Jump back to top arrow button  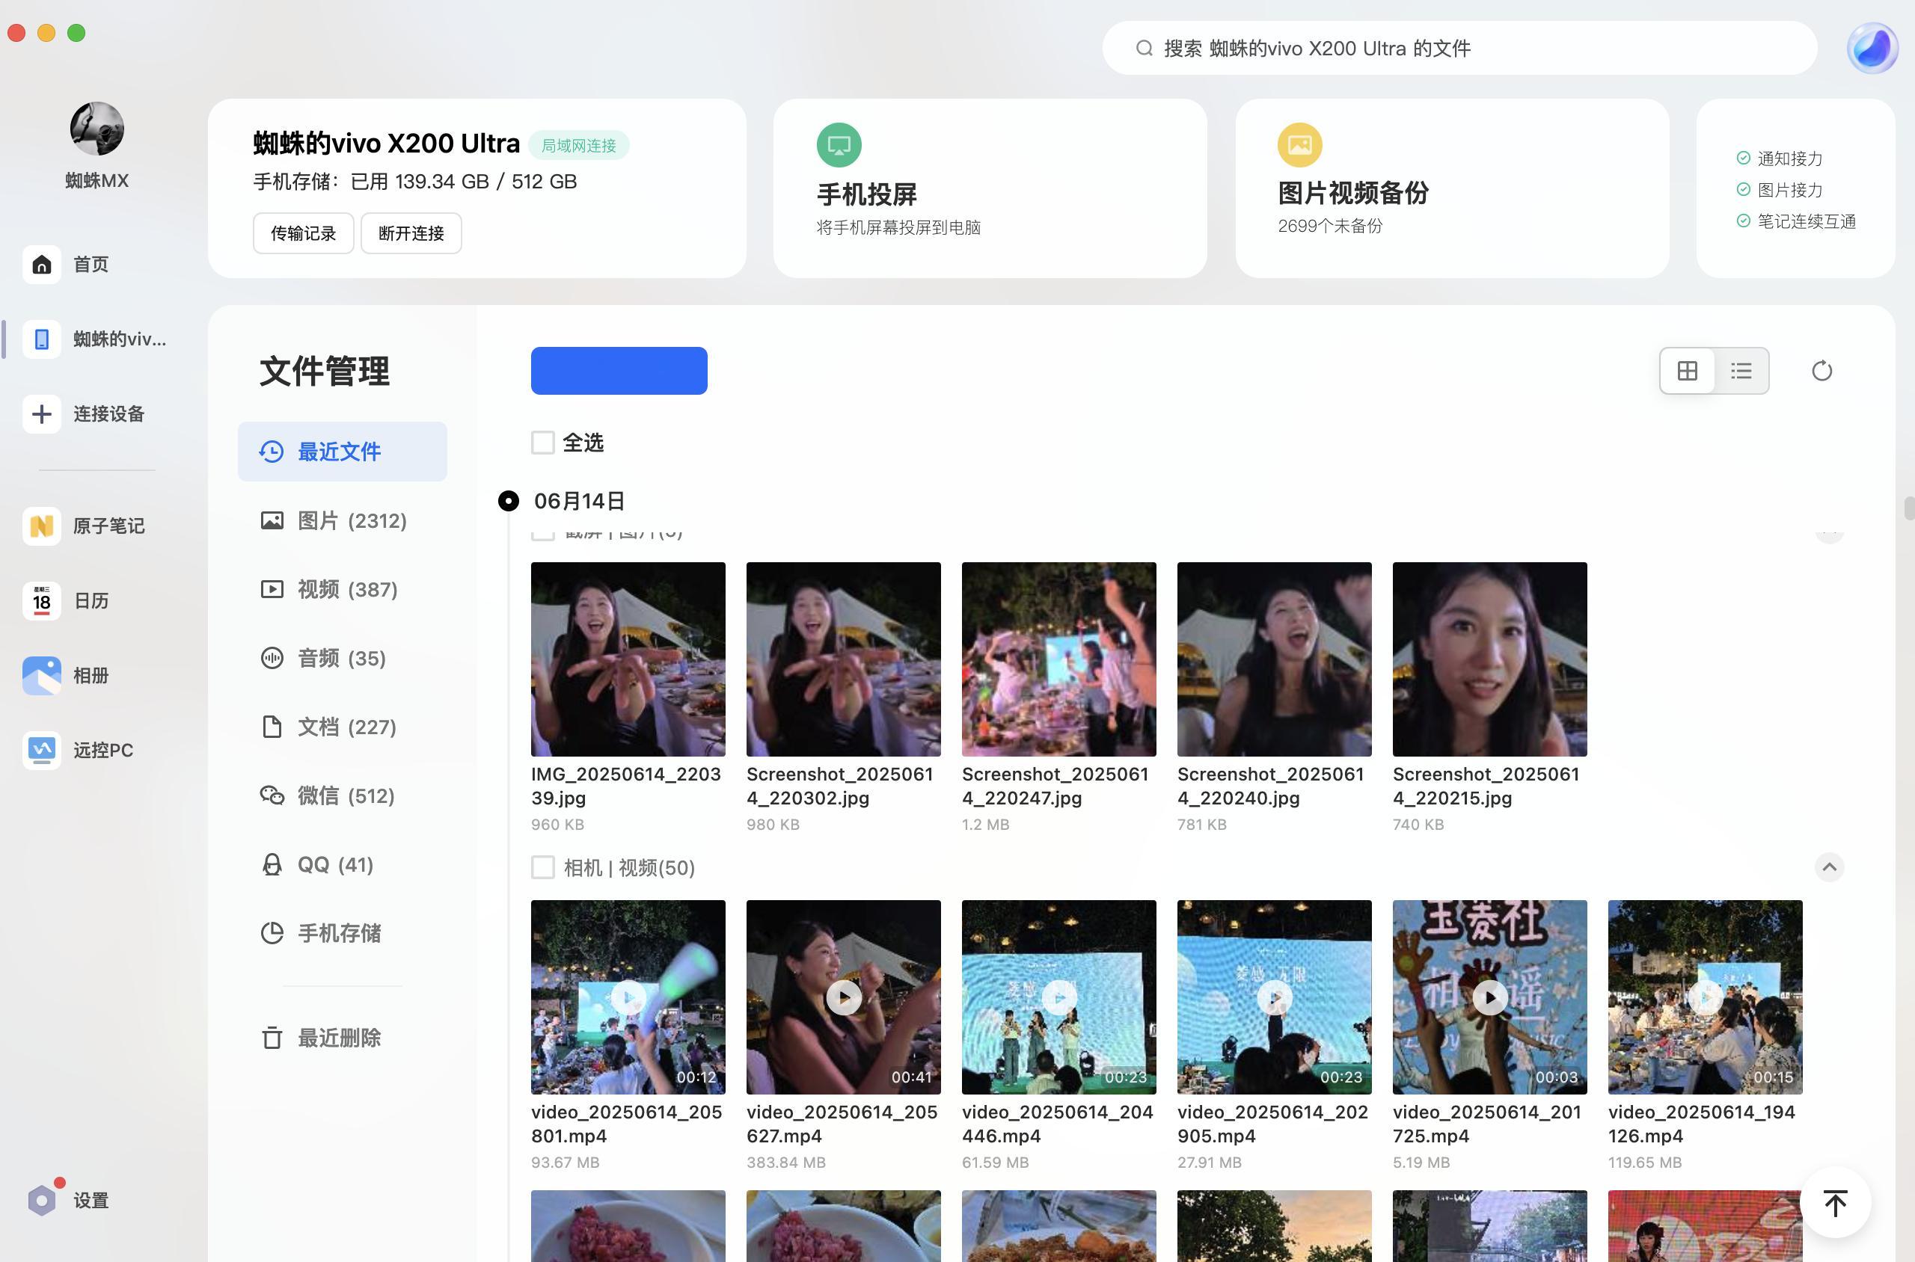1835,1202
